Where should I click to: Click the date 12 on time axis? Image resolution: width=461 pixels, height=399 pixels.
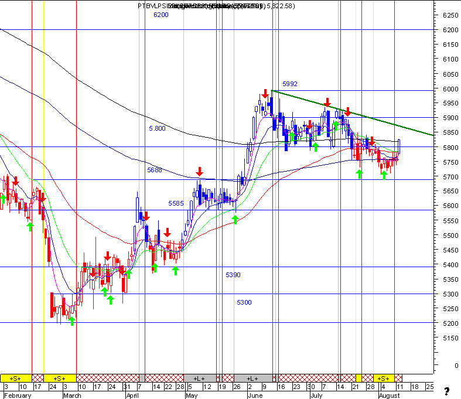207,387
